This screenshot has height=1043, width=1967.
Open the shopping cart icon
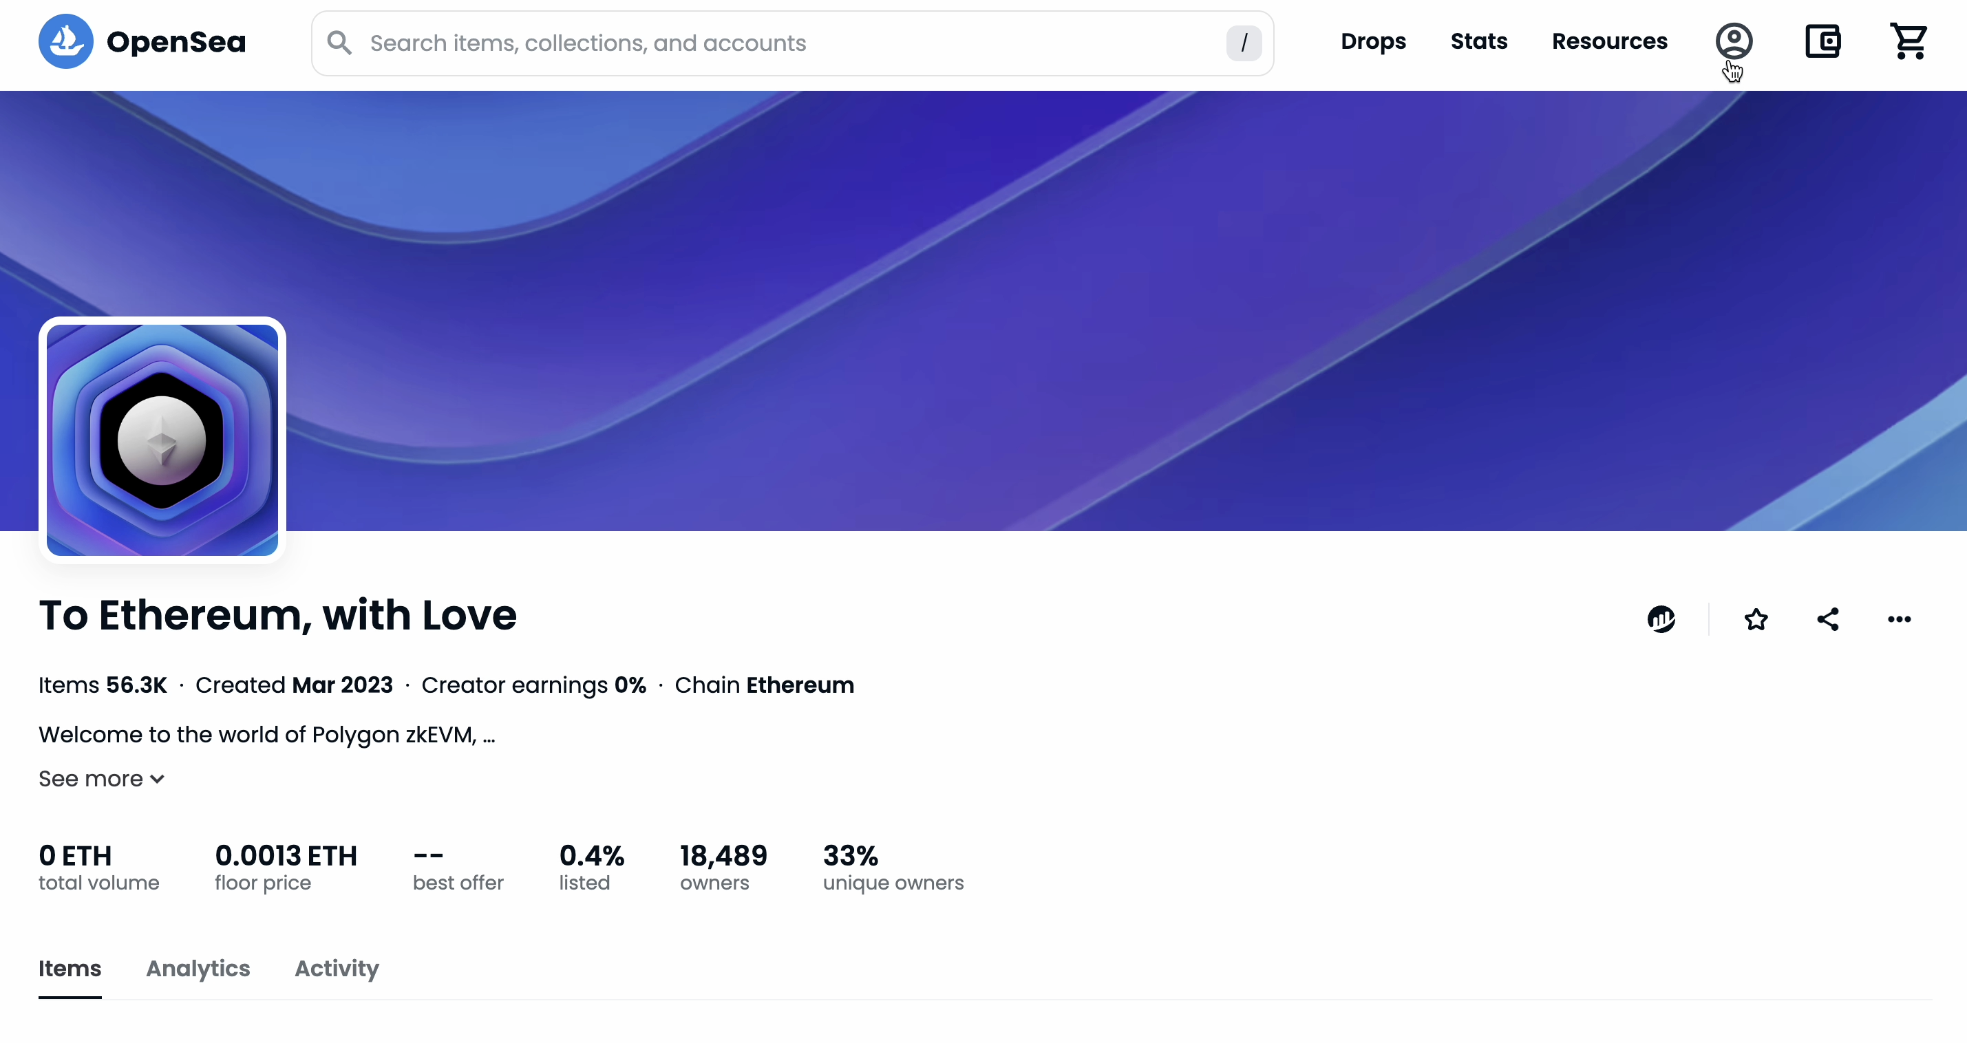[1908, 41]
